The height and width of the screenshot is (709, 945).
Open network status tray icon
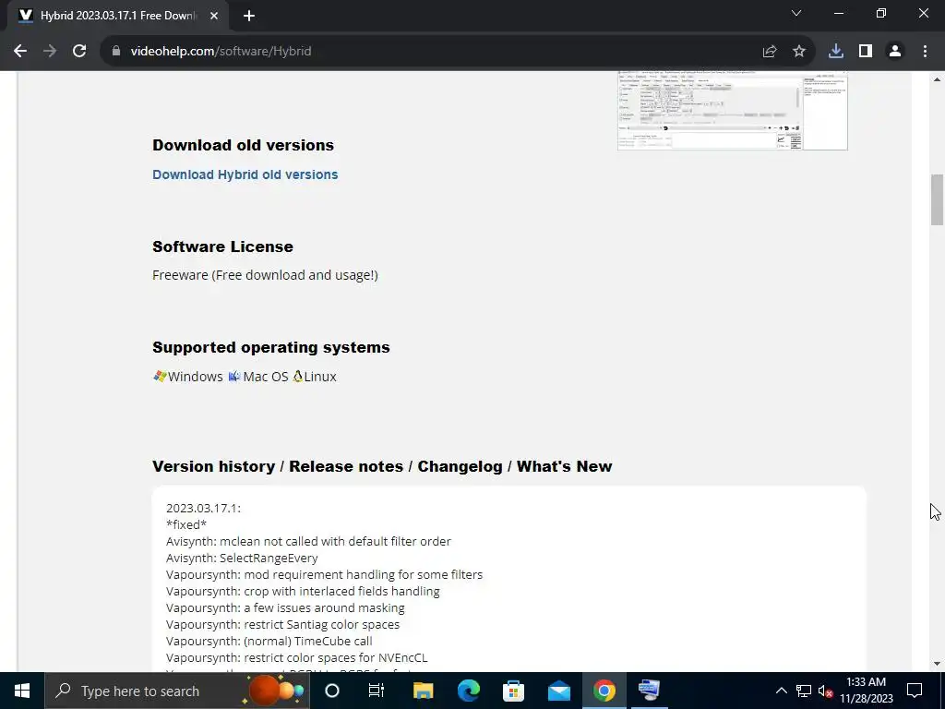click(x=804, y=691)
